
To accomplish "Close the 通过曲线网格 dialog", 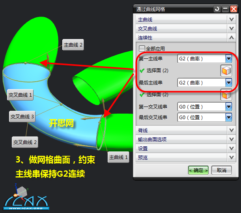I will tap(234, 9).
